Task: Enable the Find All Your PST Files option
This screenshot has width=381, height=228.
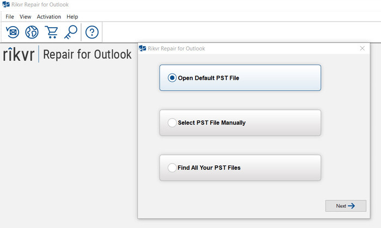Action: pos(173,168)
